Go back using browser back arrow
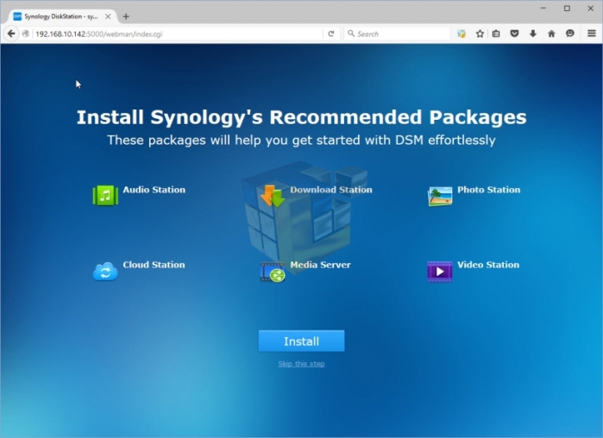Viewport: 603px width, 438px height. pyautogui.click(x=11, y=34)
